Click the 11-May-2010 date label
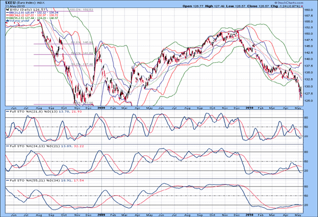 click(x=14, y=7)
